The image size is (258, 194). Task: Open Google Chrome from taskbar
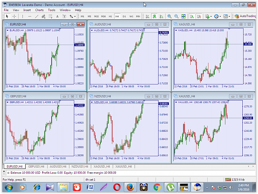[157, 187]
